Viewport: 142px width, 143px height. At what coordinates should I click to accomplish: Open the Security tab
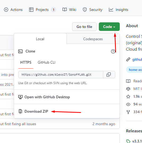click(92, 10)
